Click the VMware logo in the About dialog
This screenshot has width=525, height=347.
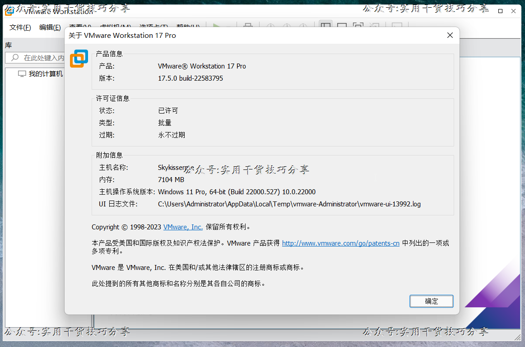[79, 59]
